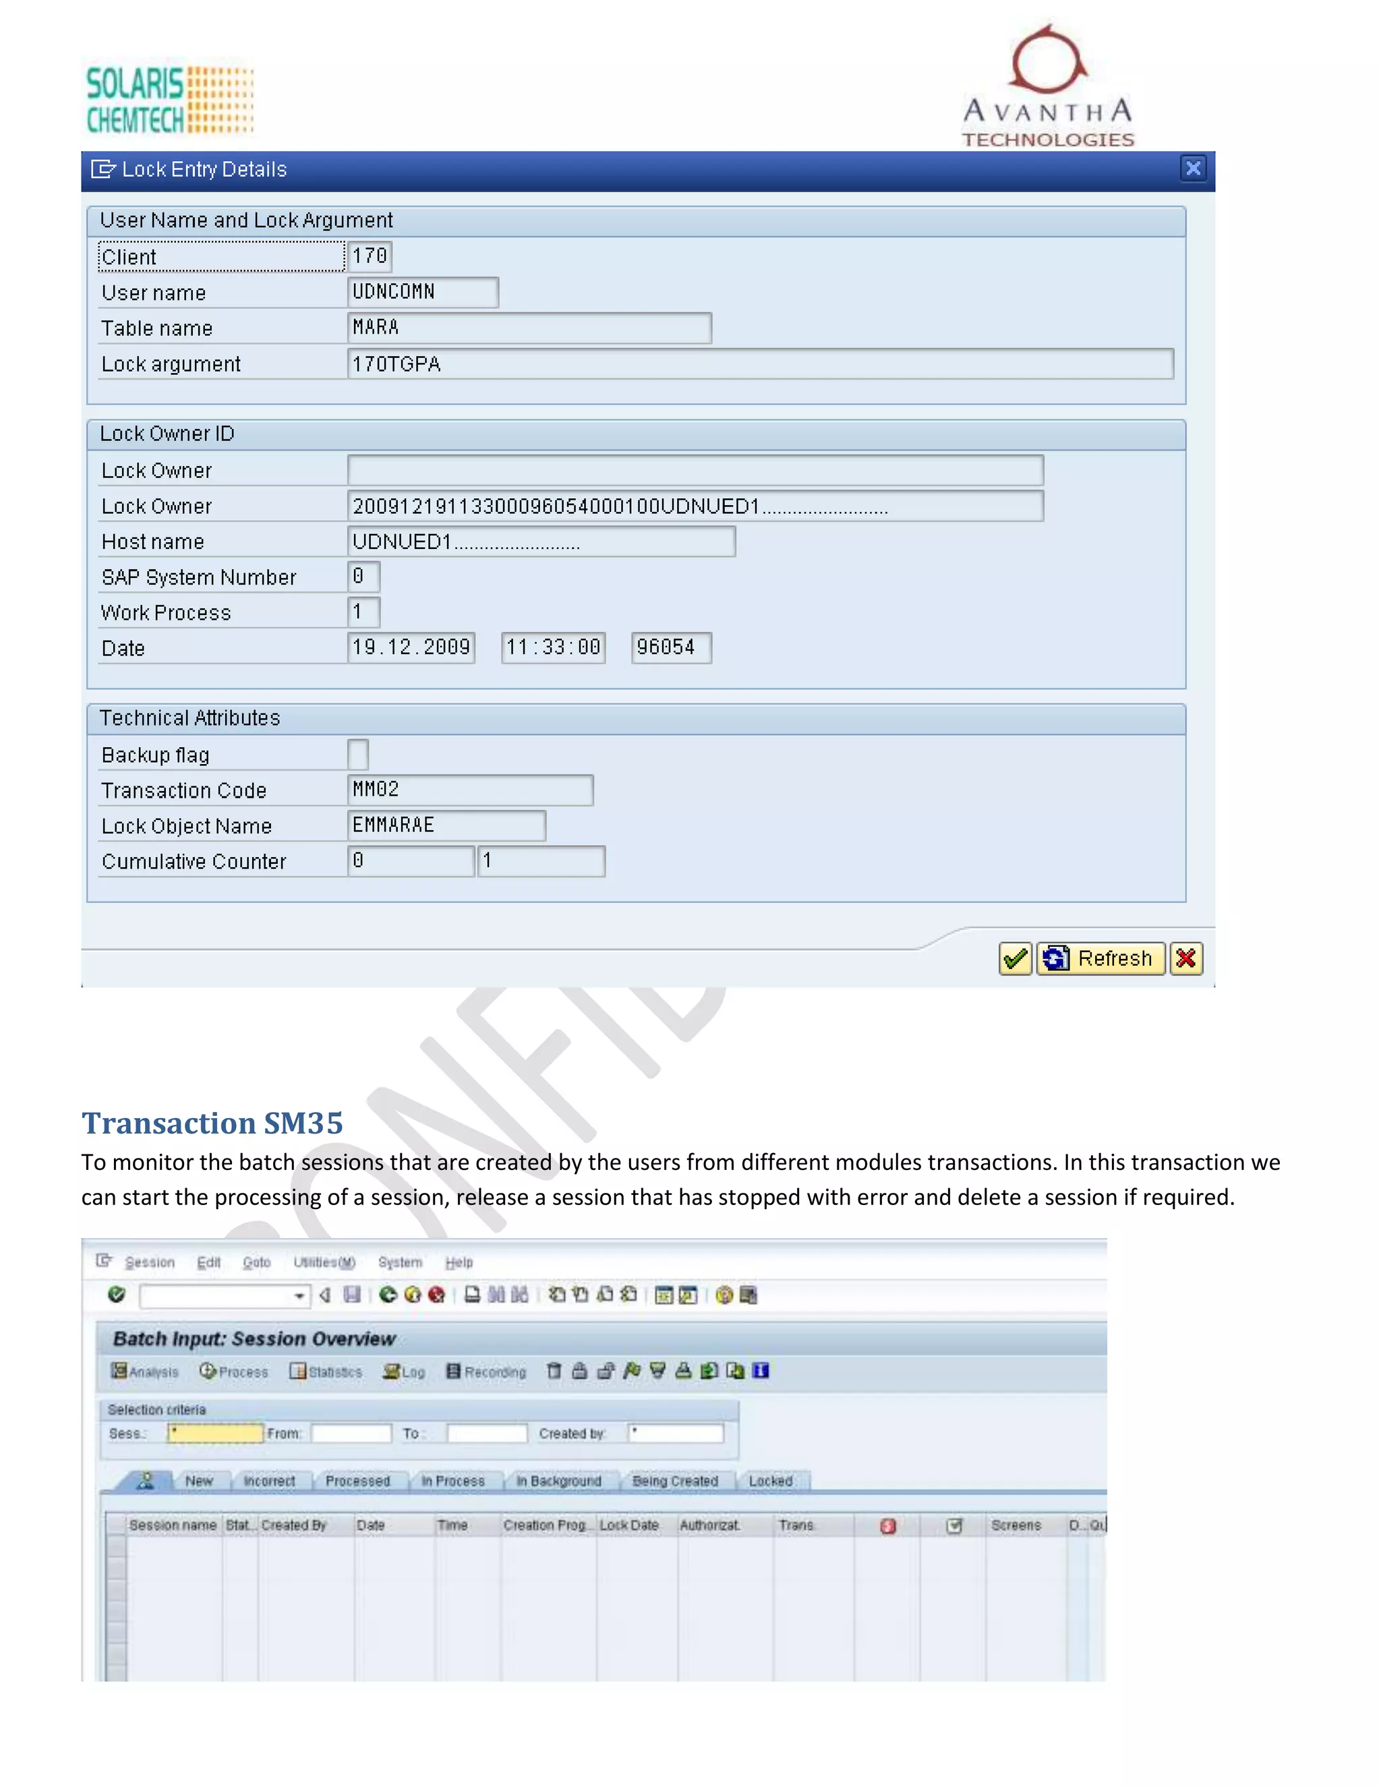Click the command field collapse triangle

click(x=325, y=1295)
